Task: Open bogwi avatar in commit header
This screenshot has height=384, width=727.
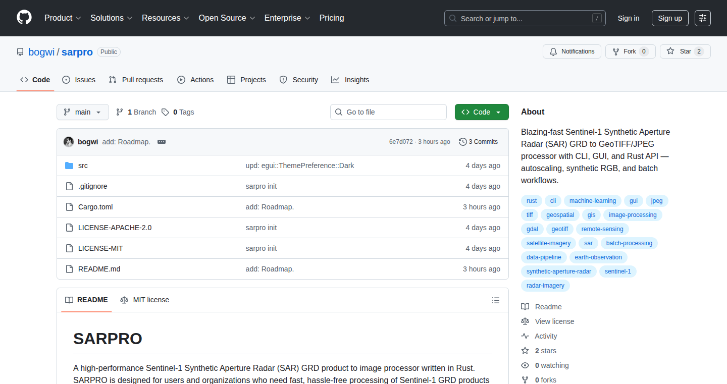Action: 69,142
